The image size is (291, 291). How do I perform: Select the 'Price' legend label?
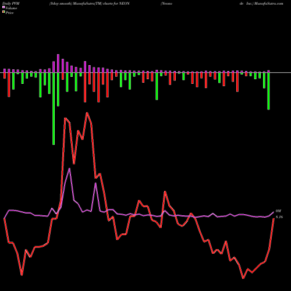point(9,13)
